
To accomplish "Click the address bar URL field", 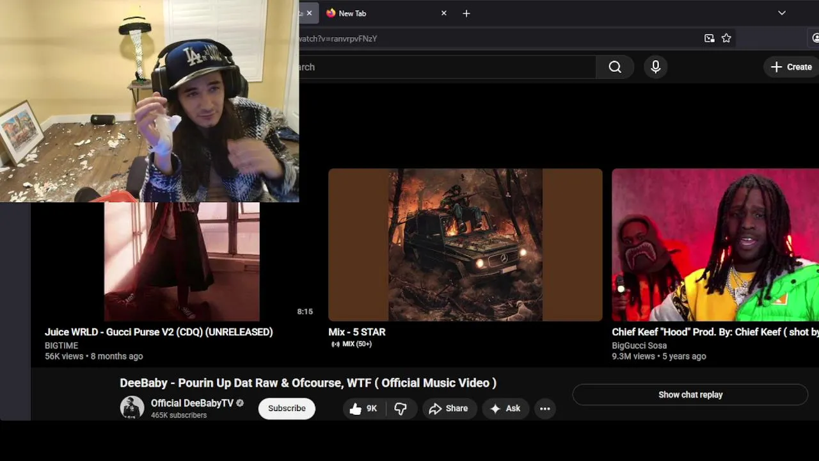I will coord(499,38).
